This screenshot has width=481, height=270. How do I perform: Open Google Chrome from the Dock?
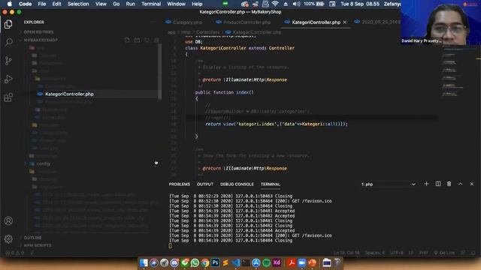click(x=205, y=262)
